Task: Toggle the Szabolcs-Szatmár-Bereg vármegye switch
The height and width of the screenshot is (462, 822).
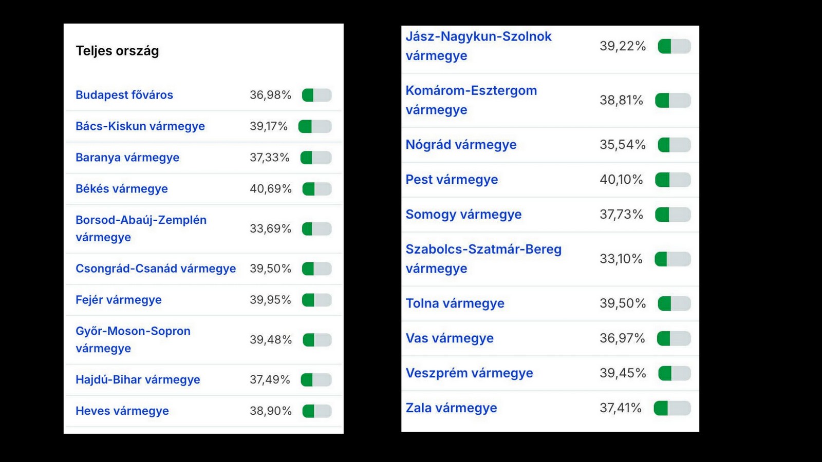Action: 673,259
